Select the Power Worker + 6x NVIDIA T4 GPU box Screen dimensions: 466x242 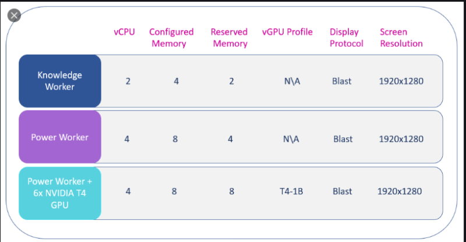point(60,193)
